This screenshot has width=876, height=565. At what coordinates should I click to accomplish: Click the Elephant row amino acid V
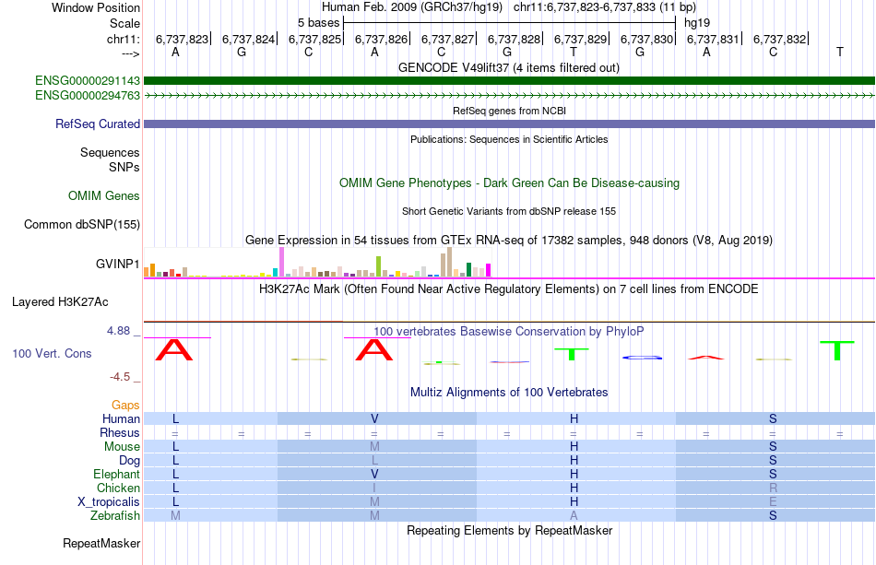(374, 474)
